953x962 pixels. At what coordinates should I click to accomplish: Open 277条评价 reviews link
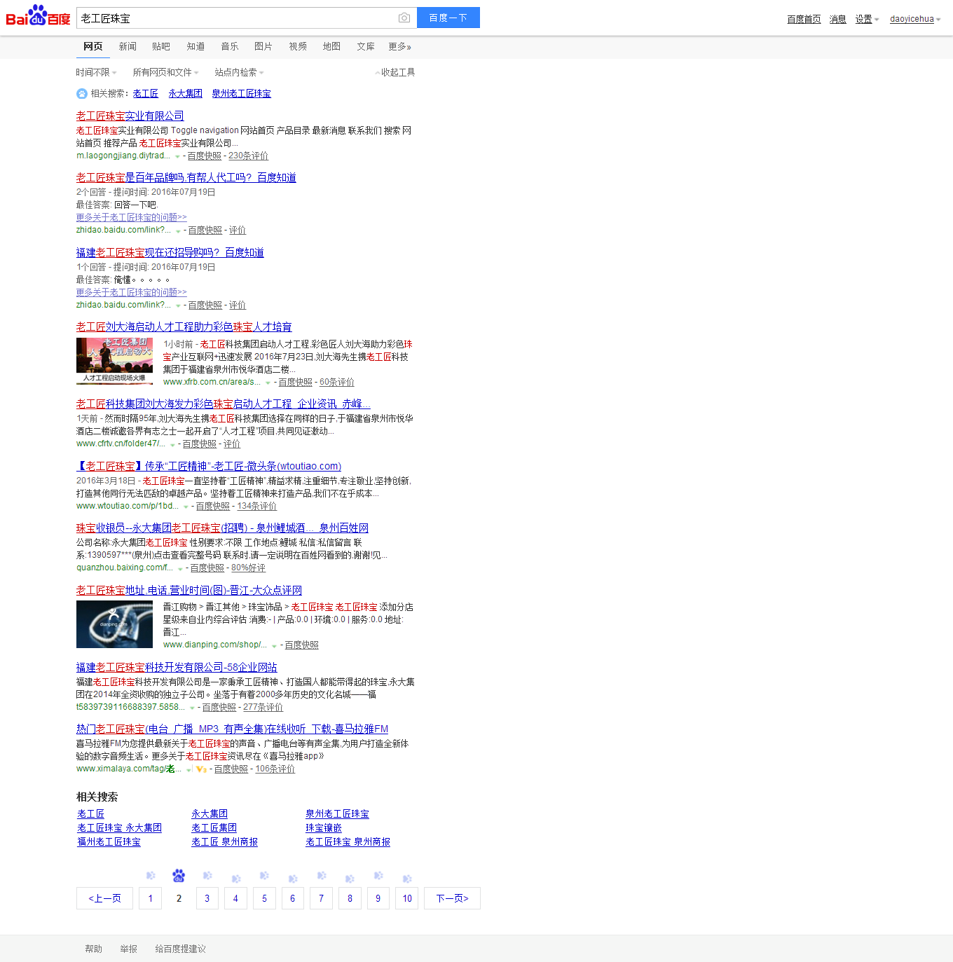point(263,708)
